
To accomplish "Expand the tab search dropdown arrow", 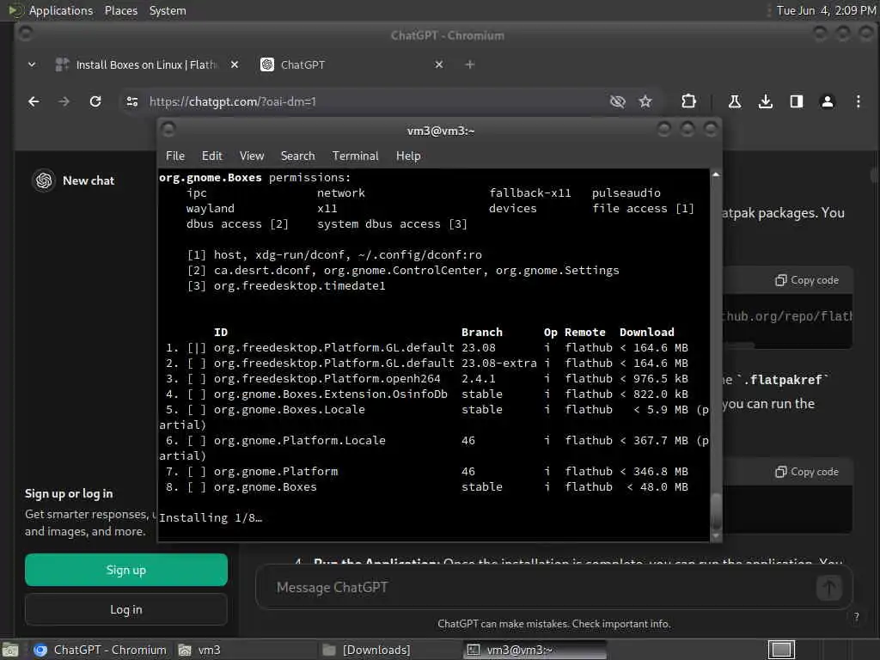I will (x=32, y=64).
